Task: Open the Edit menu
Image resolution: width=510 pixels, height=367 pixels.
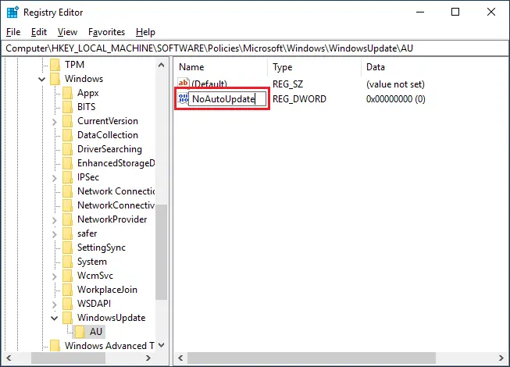Action: tap(39, 32)
